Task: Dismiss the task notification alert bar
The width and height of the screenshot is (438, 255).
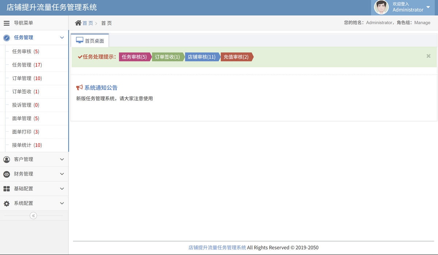Action: (x=429, y=56)
